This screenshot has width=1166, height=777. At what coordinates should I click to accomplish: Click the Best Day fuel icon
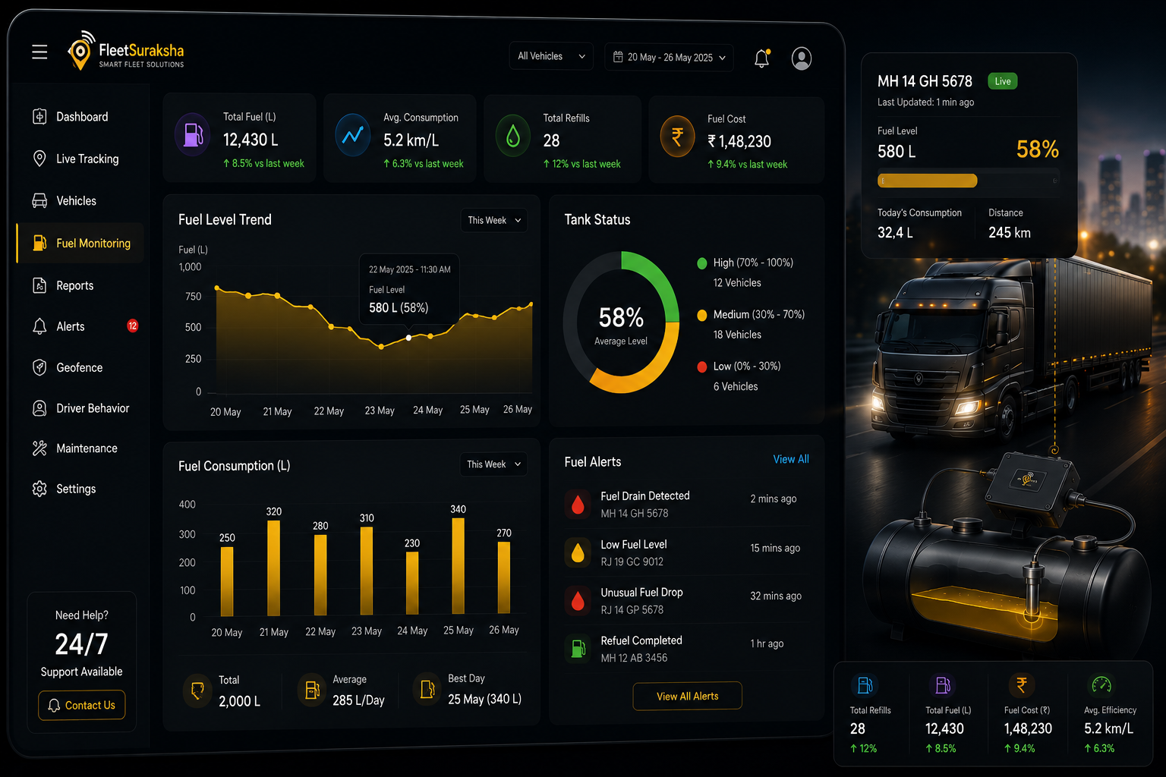427,689
